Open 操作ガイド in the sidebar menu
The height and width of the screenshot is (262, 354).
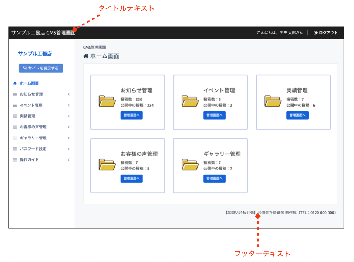[x=29, y=159]
